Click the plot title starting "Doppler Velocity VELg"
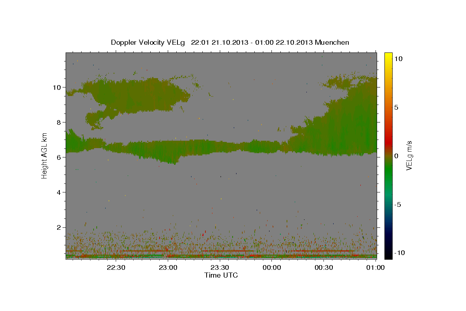Viewport: 466px width, 311px height. [230, 42]
